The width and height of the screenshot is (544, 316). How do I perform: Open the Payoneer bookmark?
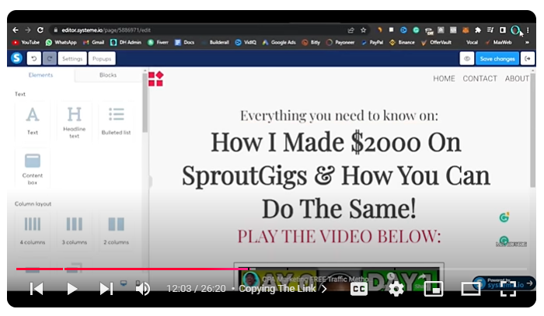pyautogui.click(x=340, y=42)
